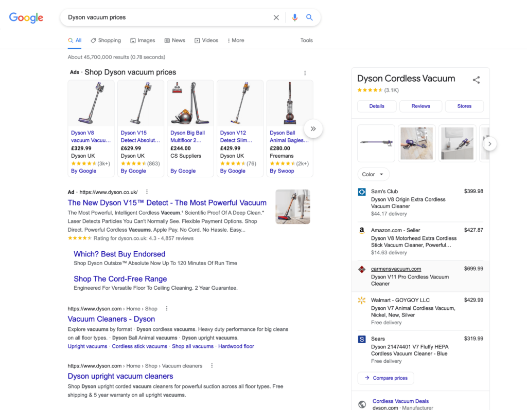Image resolution: width=527 pixels, height=410 pixels.
Task: Open the three-dot menu beside the Dyson V15 ad
Action: click(x=146, y=191)
